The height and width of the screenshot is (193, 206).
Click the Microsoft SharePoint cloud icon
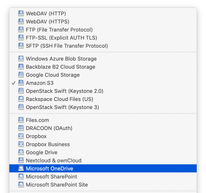[21, 177]
